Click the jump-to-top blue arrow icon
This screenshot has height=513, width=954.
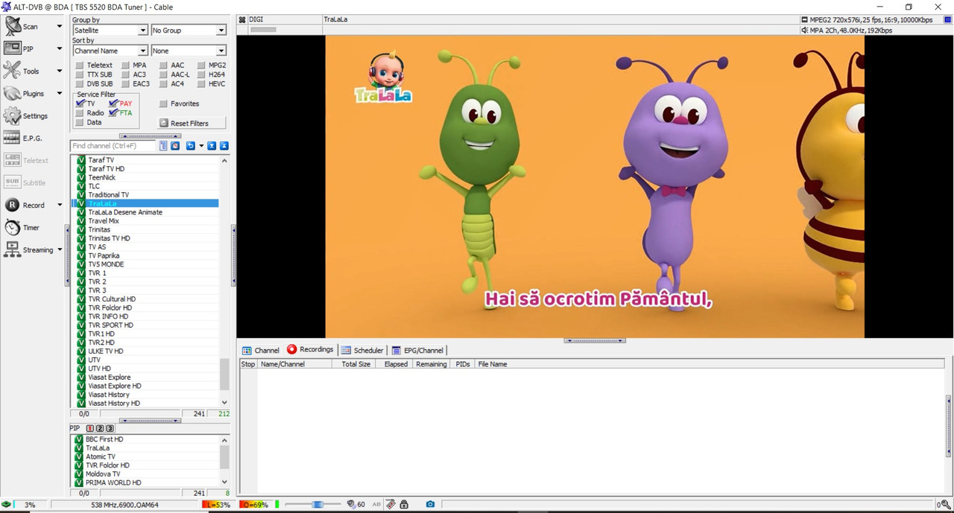click(224, 146)
